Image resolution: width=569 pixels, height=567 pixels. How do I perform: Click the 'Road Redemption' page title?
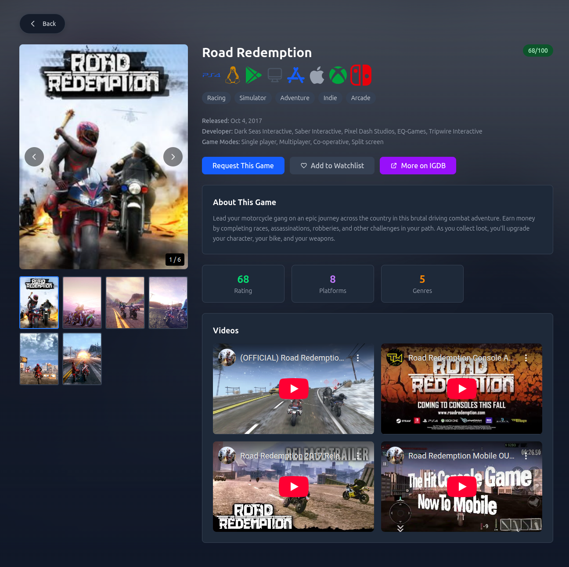point(257,52)
